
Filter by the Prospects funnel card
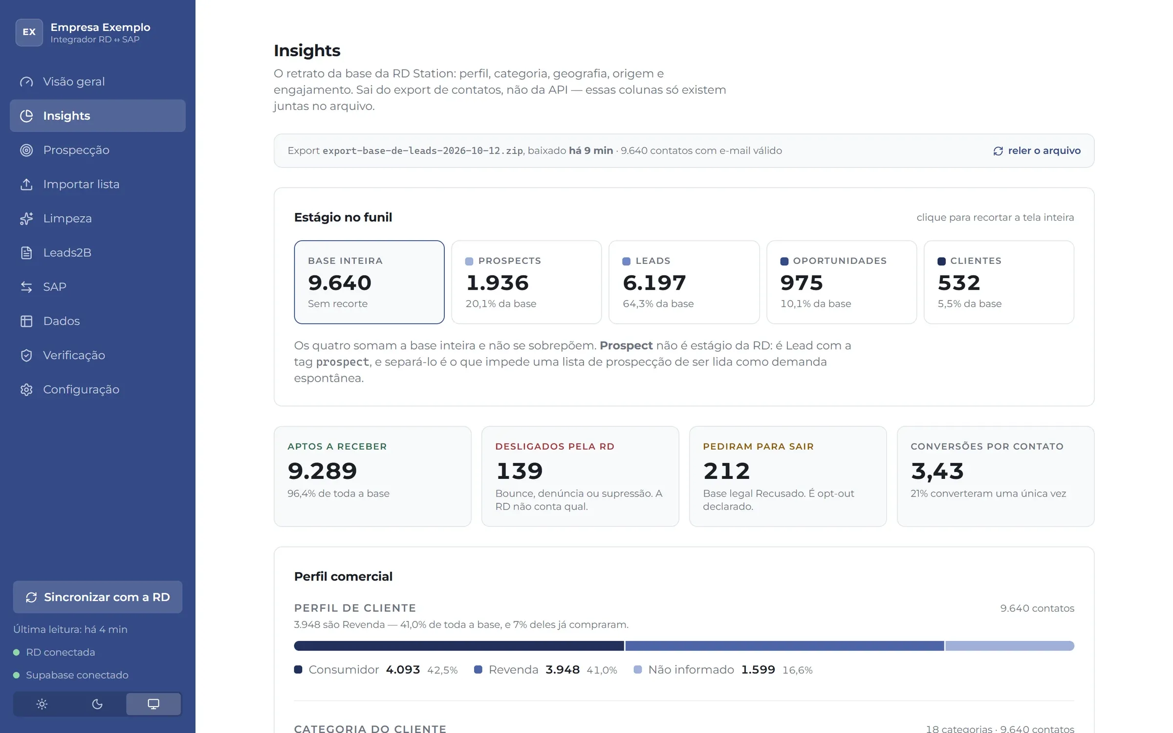526,282
